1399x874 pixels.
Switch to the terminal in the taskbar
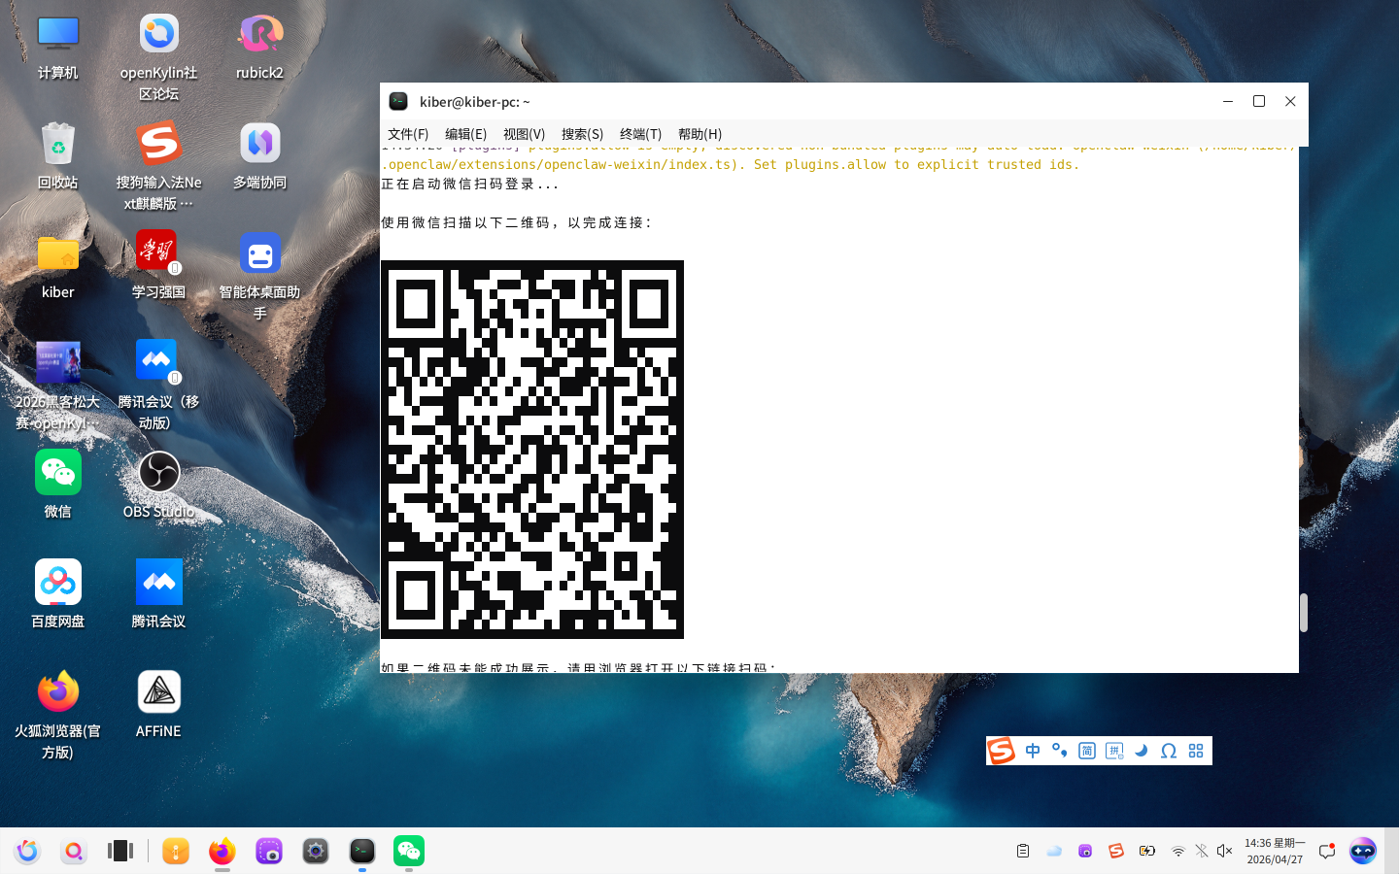362,851
